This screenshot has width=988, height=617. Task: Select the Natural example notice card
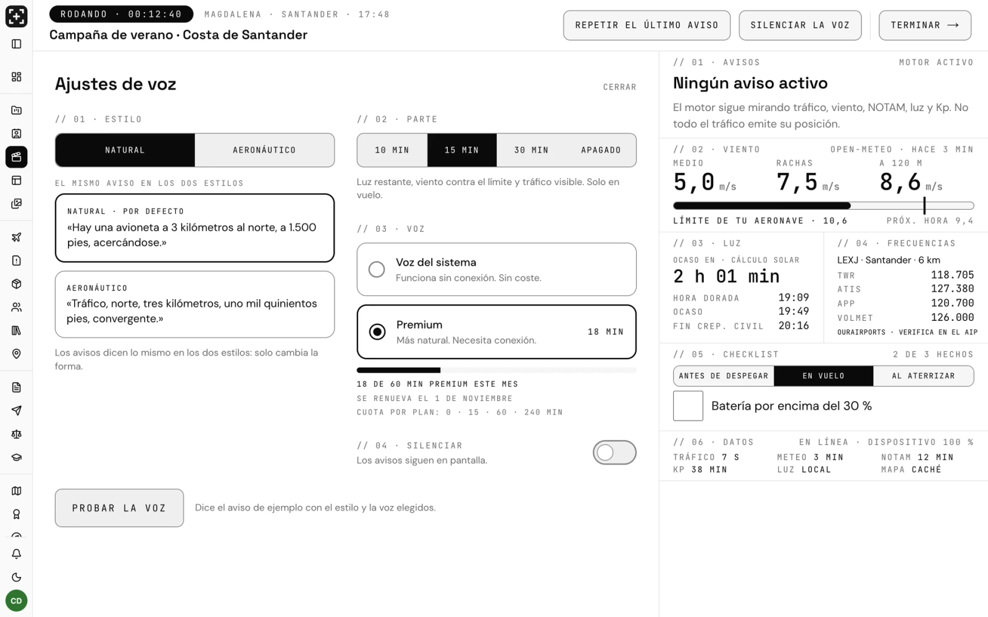tap(195, 228)
